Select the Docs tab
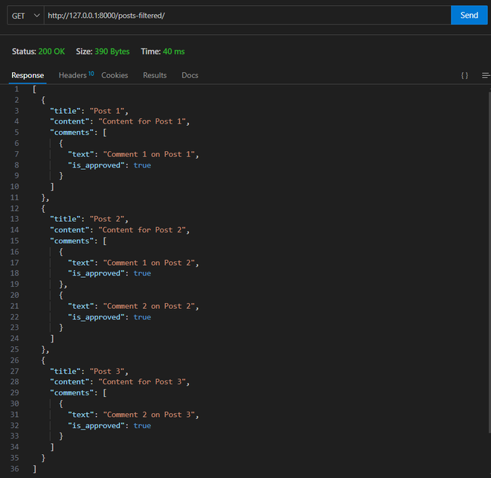 coord(190,75)
